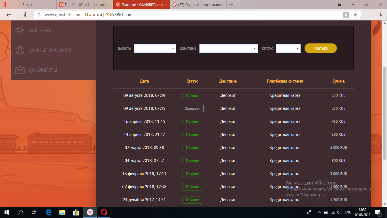387x218 pixels.
Task: Open the Документы sidebar section
Action: [x=54, y=70]
